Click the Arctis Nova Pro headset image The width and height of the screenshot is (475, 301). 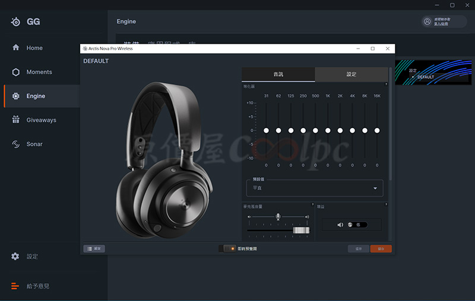coord(164,160)
